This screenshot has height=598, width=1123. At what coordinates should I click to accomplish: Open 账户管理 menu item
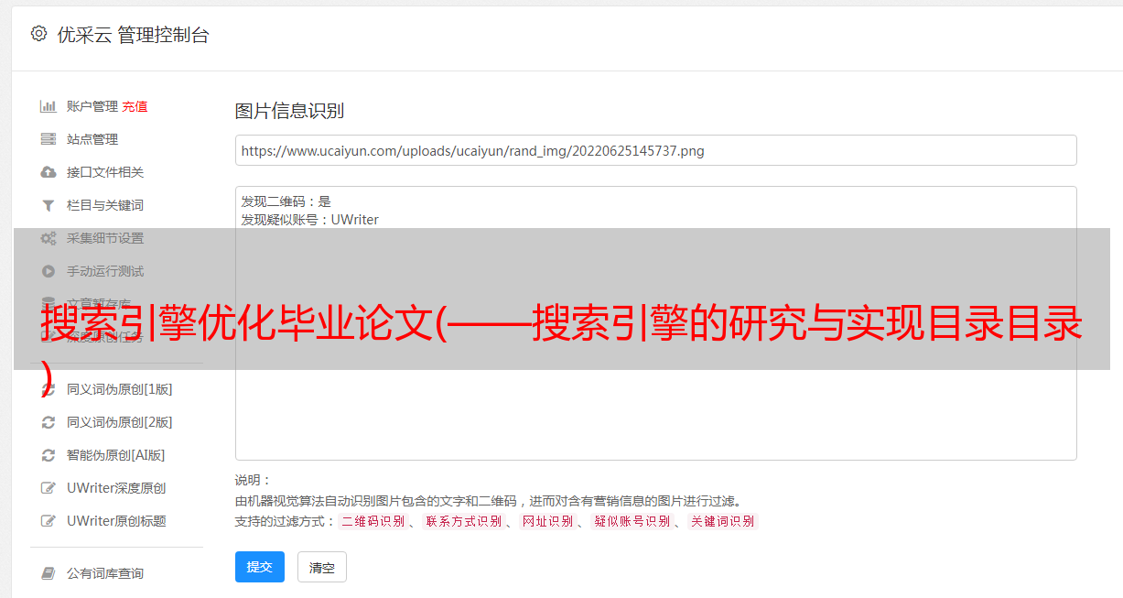coord(92,106)
